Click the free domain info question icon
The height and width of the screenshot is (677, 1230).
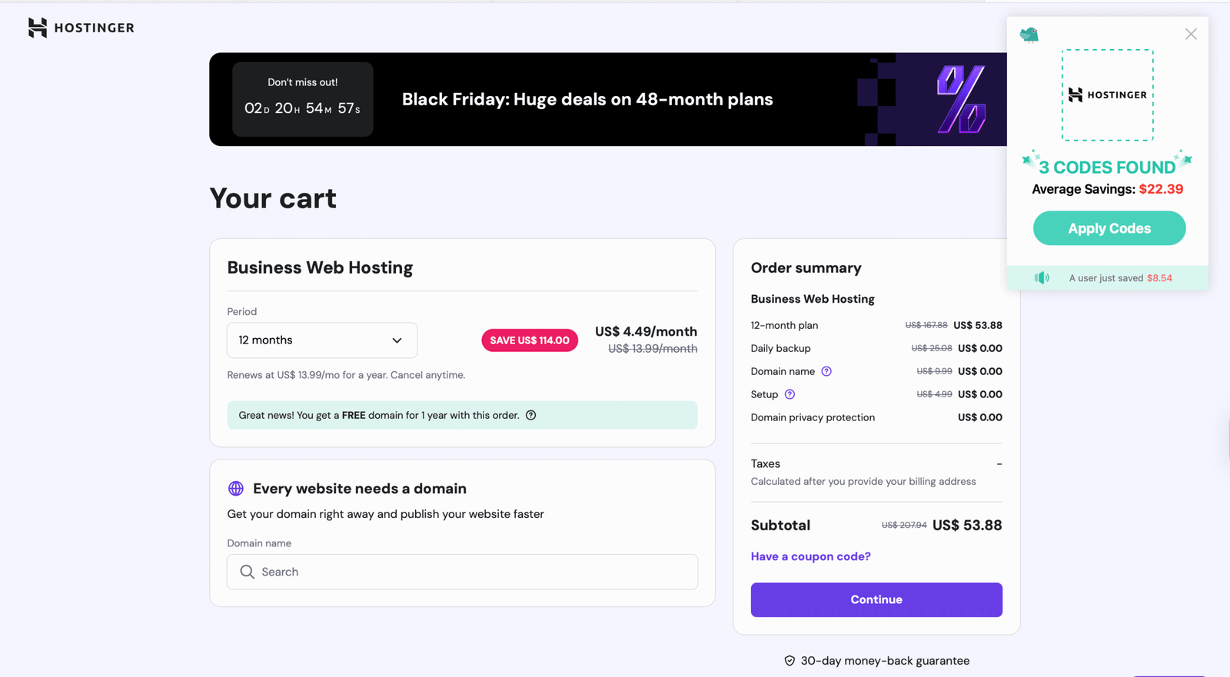coord(530,415)
